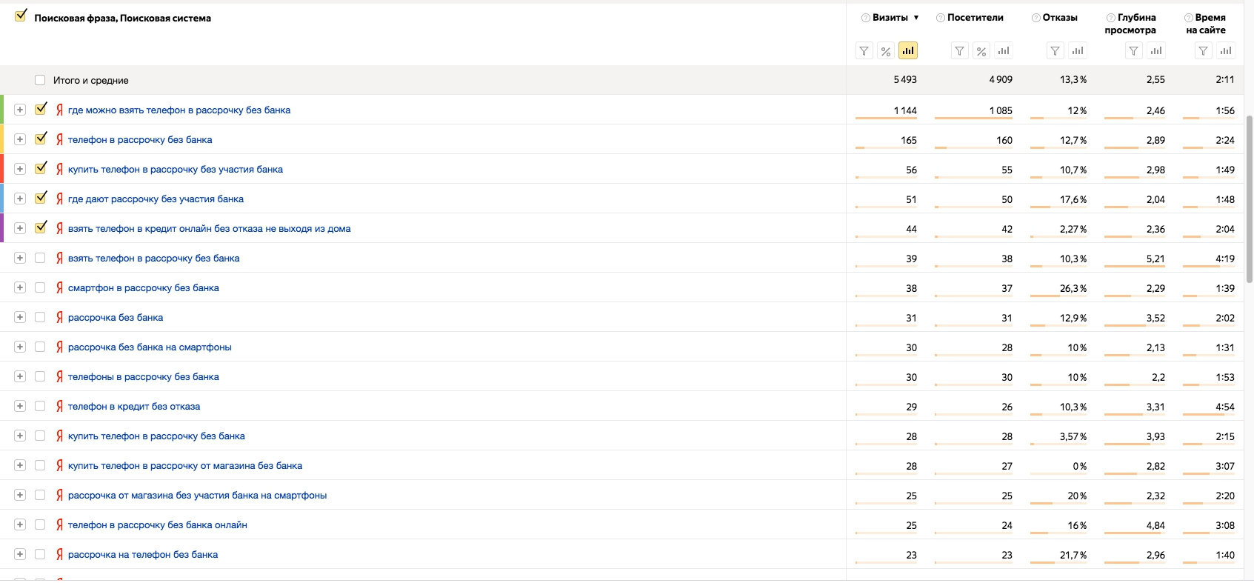The height and width of the screenshot is (583, 1254).
Task: Click filter icon under Визиты column
Action: 864,51
